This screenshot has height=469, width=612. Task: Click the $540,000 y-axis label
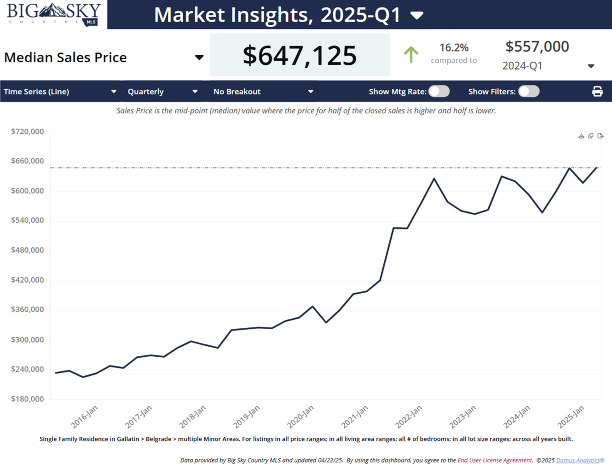coord(28,220)
